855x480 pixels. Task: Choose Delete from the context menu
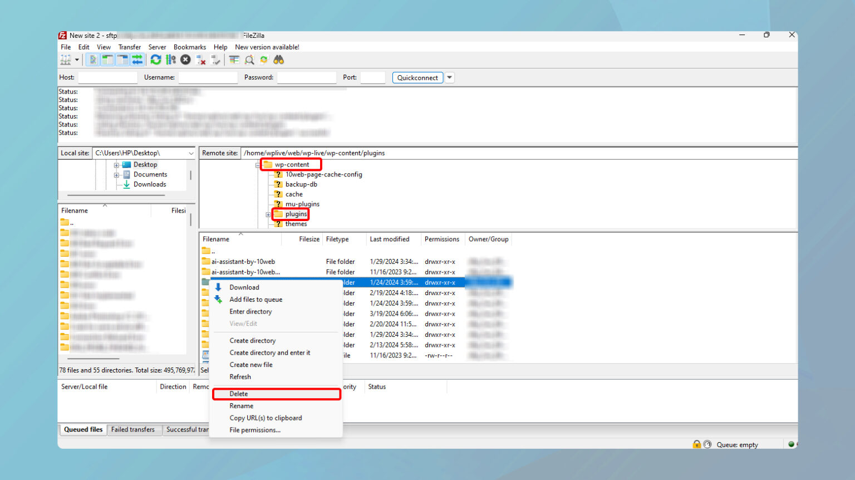click(x=239, y=394)
